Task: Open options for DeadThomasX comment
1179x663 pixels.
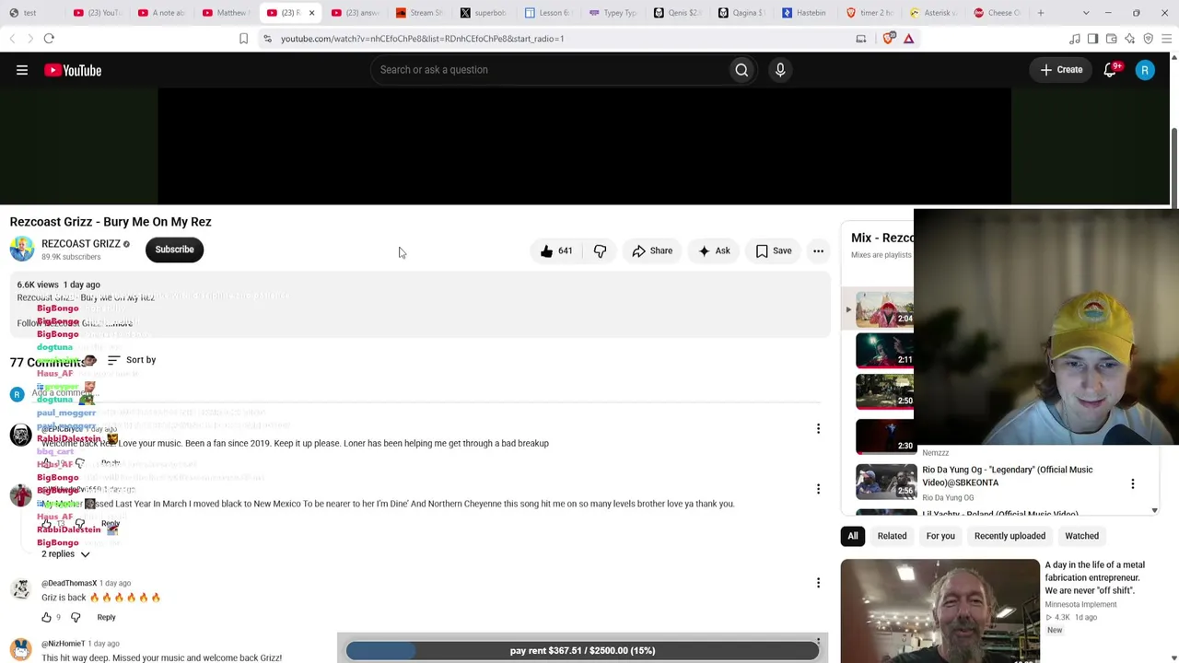Action: [x=818, y=583]
